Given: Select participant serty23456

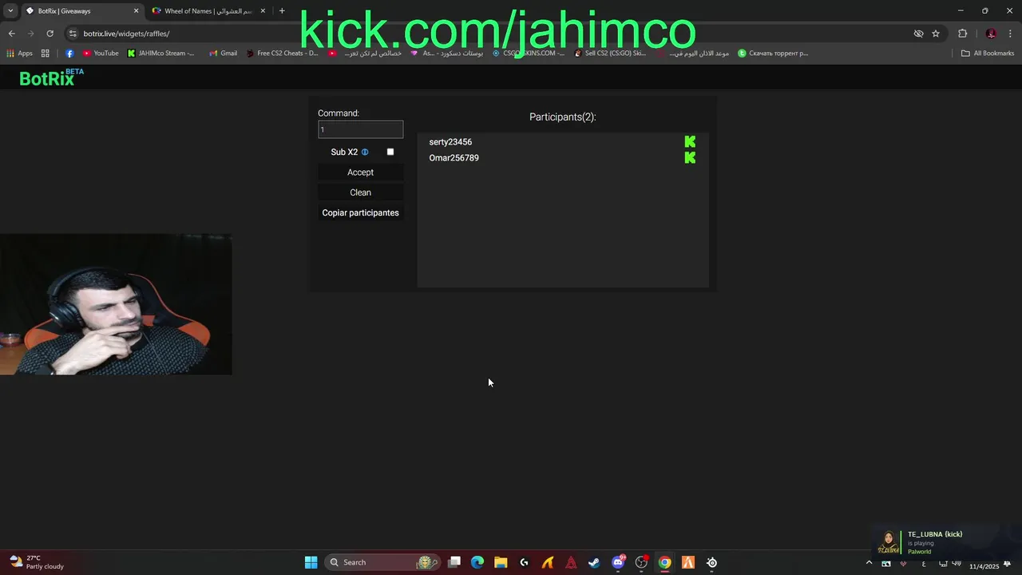Looking at the screenshot, I should point(450,142).
